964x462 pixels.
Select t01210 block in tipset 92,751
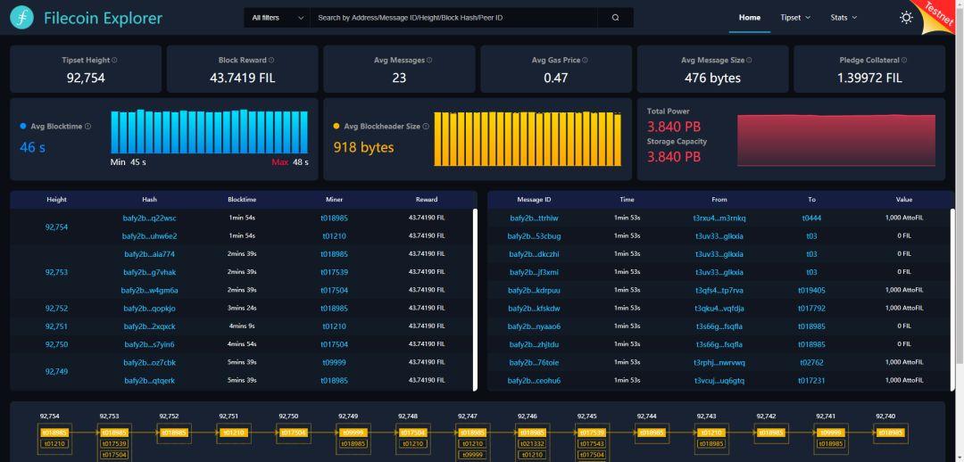pos(234,433)
